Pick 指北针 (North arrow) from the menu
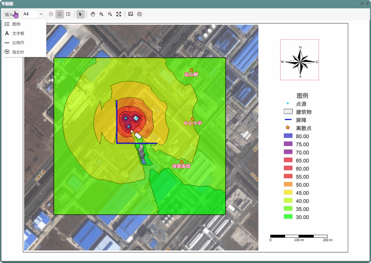Viewport: 371px width, 263px height. point(18,52)
